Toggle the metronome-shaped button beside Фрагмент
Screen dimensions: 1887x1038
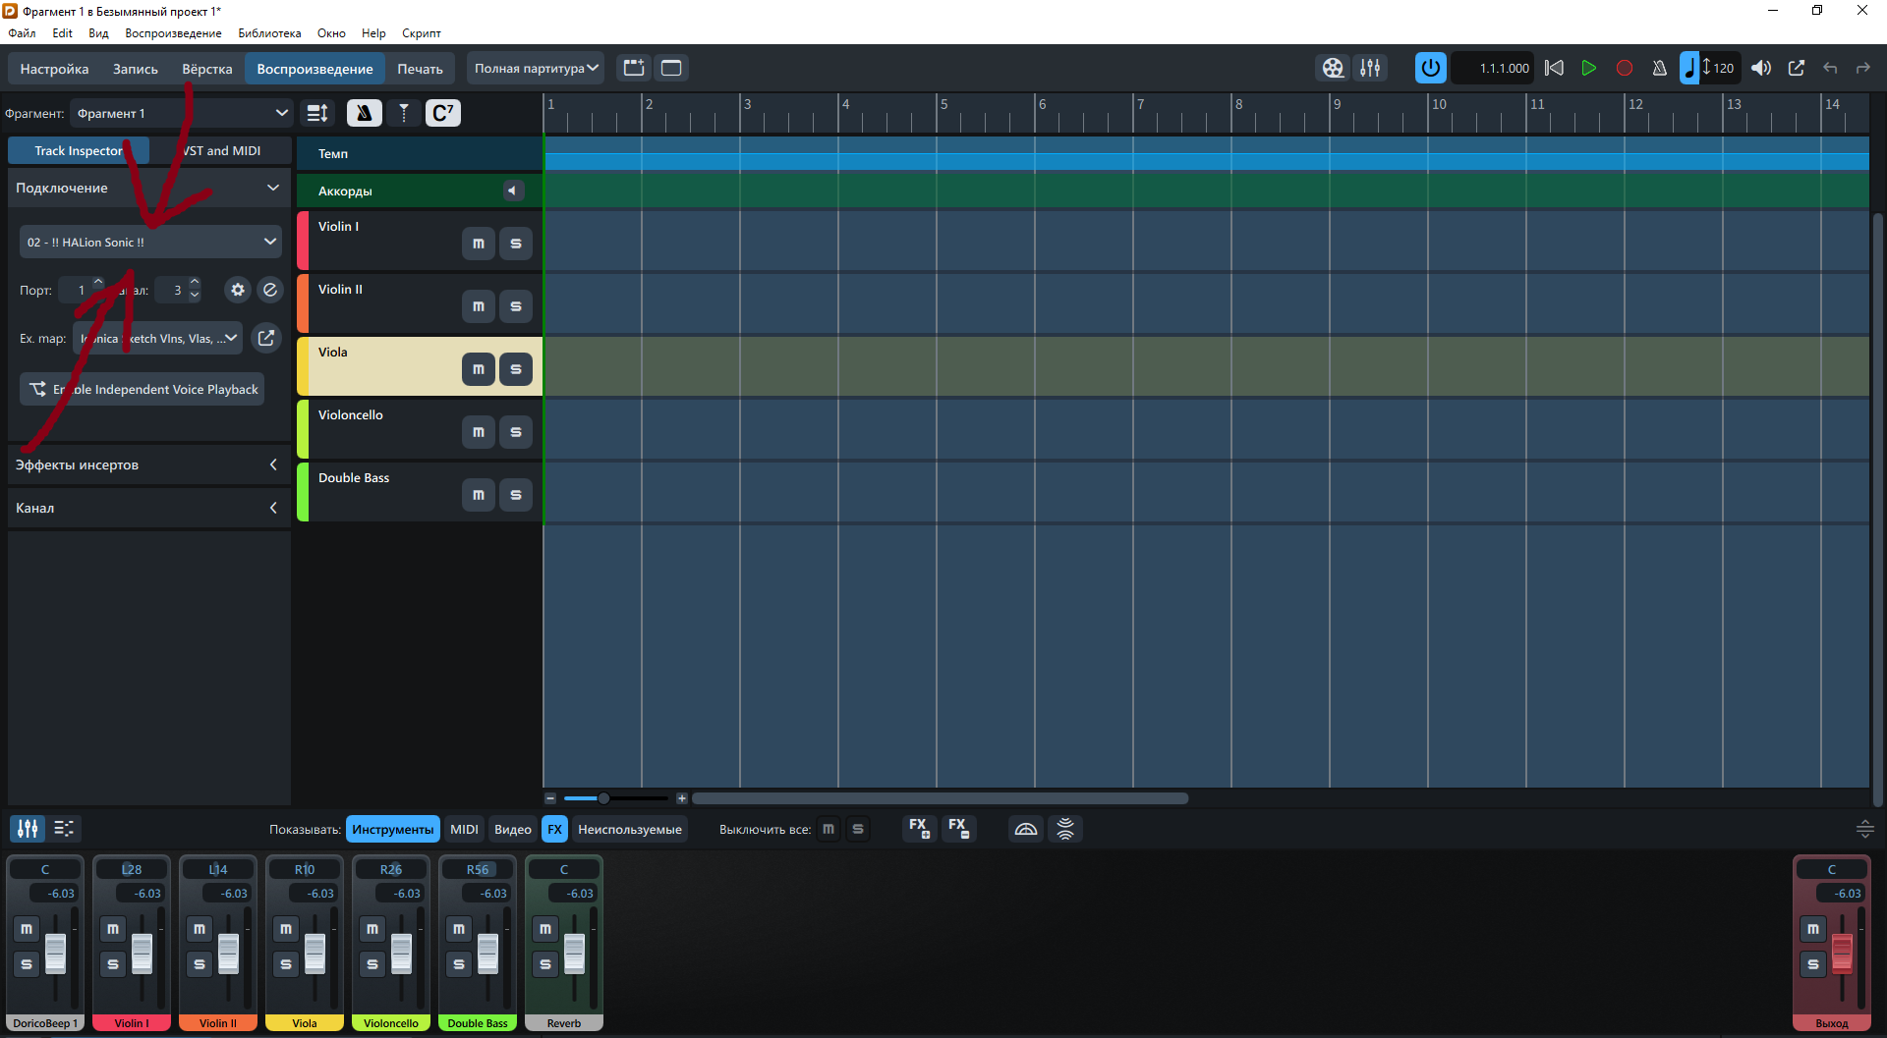pos(365,113)
